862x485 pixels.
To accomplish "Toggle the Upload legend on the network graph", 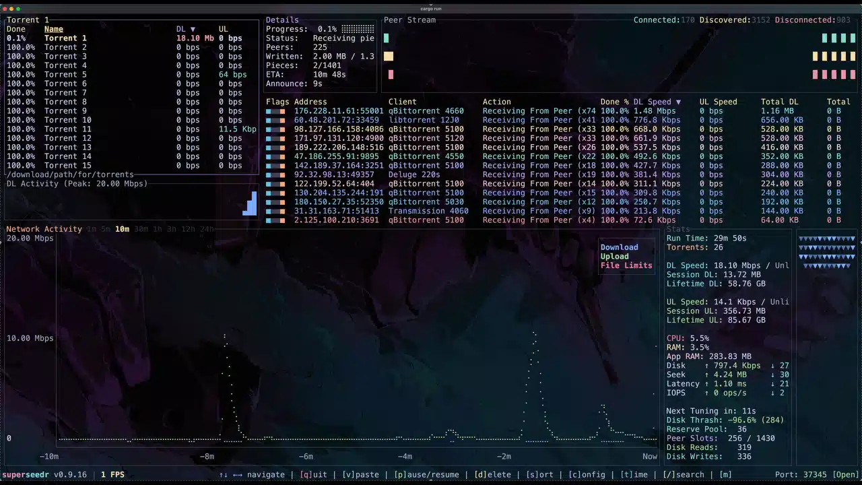I will [x=614, y=256].
